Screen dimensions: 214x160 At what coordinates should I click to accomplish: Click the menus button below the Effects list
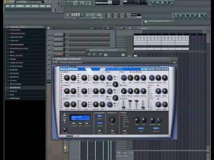[125, 131]
